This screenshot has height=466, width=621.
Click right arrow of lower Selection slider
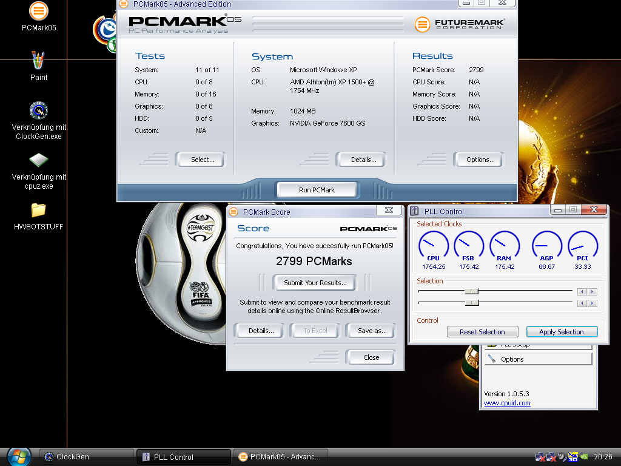(592, 303)
